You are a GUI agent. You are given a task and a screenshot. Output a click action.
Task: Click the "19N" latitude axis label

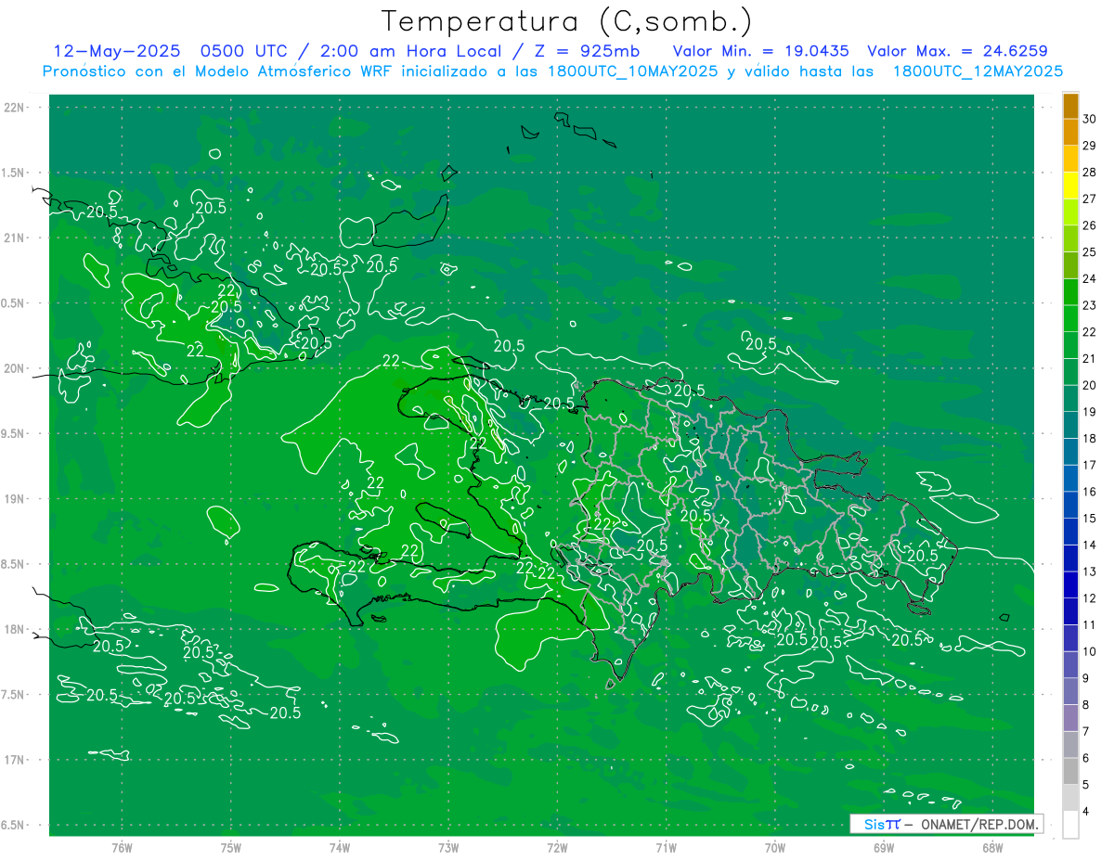(15, 499)
